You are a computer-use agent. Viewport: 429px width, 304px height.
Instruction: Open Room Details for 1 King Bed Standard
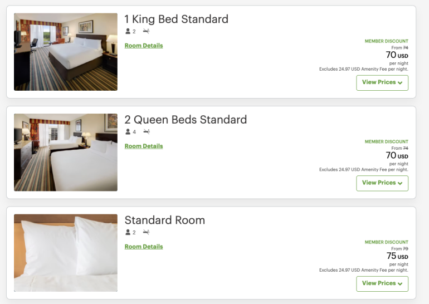click(x=144, y=46)
